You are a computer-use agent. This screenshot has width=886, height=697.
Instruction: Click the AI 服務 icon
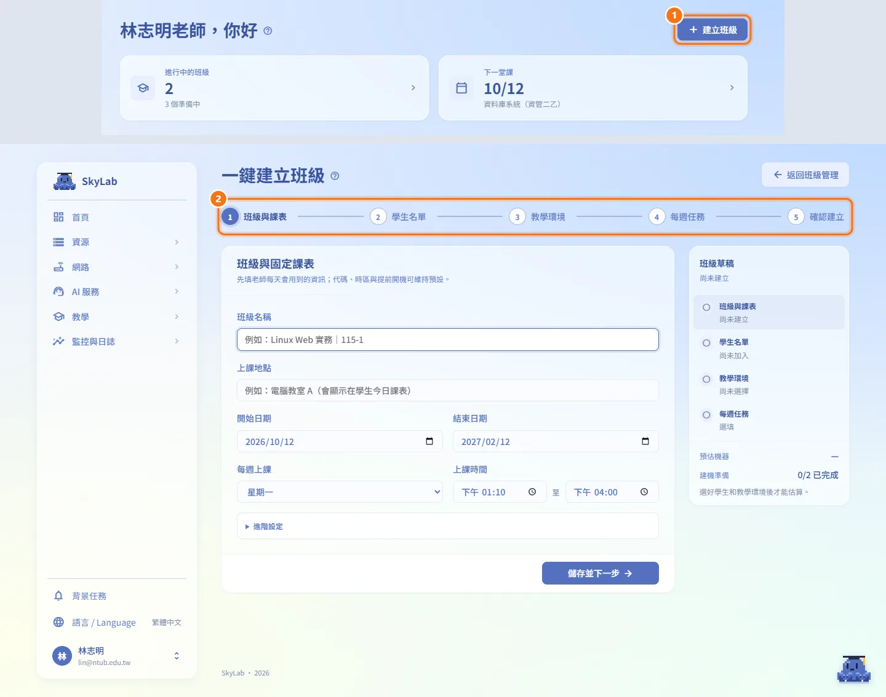(58, 291)
